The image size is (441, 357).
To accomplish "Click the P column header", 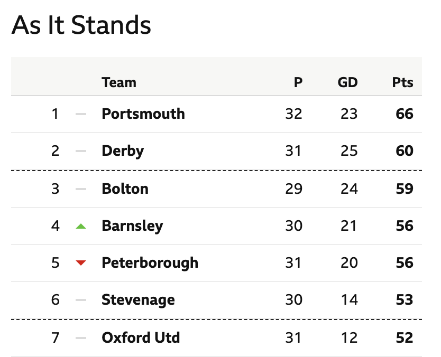I will (298, 82).
